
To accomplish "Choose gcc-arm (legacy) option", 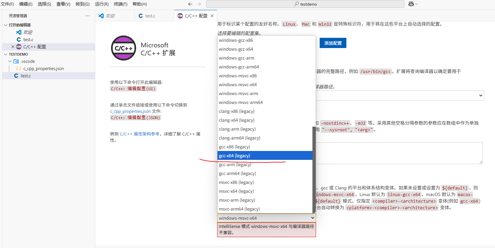I will [x=265, y=164].
